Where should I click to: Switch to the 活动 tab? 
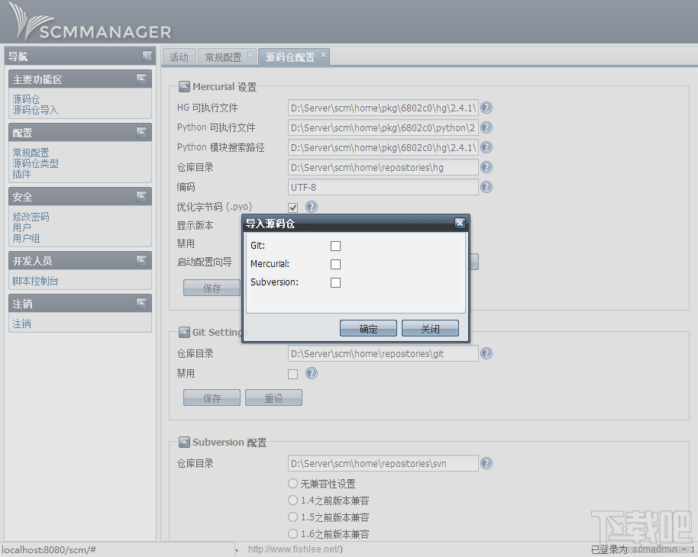pyautogui.click(x=179, y=57)
